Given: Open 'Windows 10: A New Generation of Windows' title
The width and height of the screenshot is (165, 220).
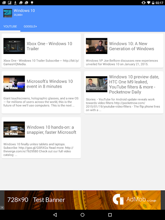Looking at the screenshot, I should (132, 46).
